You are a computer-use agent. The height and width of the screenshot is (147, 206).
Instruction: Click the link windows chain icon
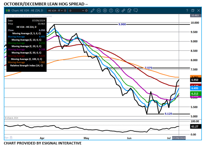tap(123, 10)
